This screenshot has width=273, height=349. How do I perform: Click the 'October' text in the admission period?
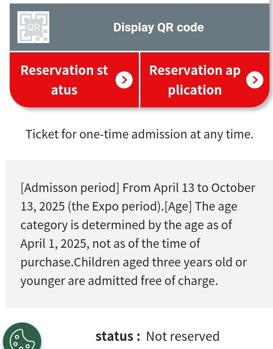(233, 188)
